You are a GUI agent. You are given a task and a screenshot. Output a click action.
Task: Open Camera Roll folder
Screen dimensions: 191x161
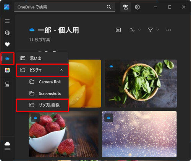[42, 82]
